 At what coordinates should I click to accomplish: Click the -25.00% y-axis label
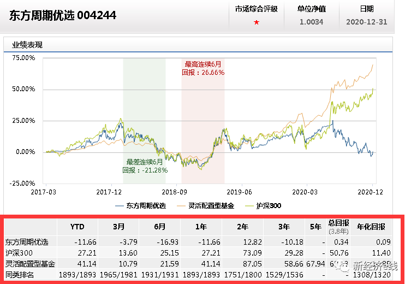tap(22, 184)
